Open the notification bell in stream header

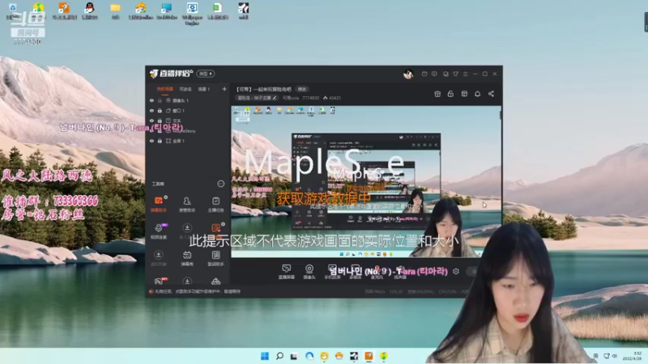(477, 94)
